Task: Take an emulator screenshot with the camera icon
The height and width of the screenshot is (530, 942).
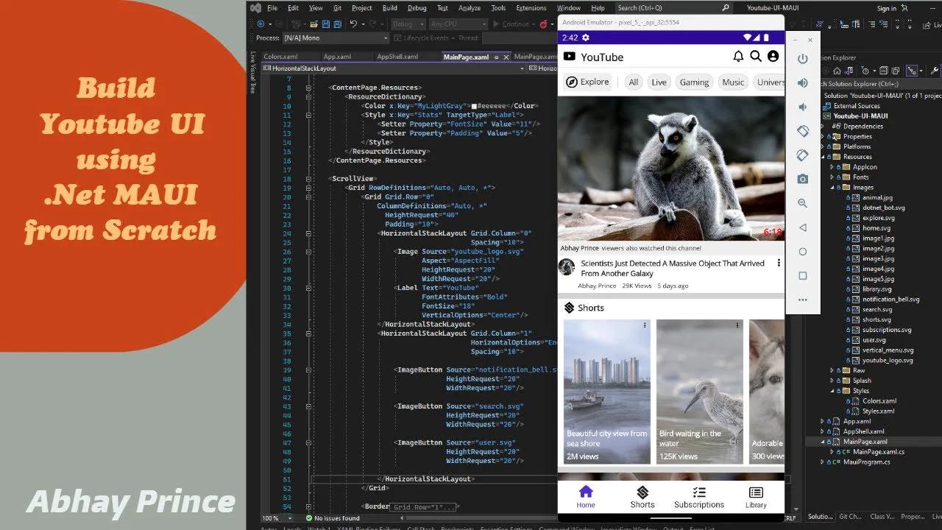Action: [x=803, y=179]
